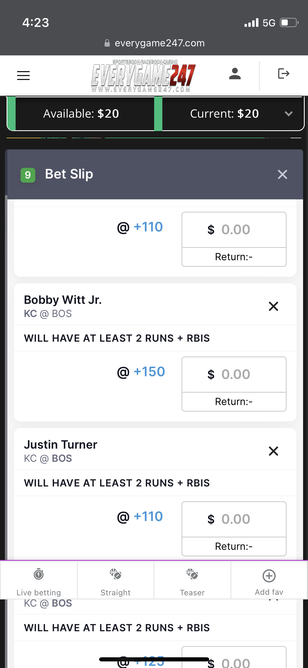Tap the logout icon in header

click(x=283, y=73)
